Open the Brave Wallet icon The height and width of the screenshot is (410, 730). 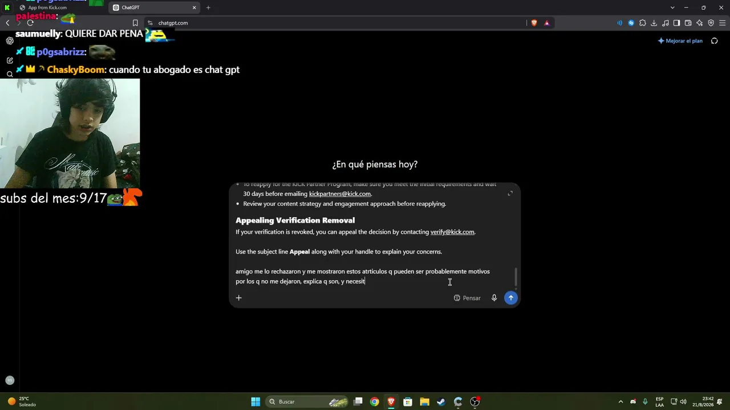click(688, 23)
